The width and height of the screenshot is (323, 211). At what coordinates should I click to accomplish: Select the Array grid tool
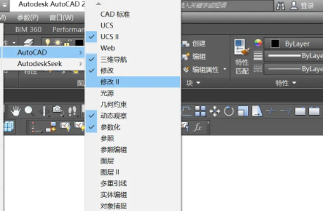pos(200,111)
